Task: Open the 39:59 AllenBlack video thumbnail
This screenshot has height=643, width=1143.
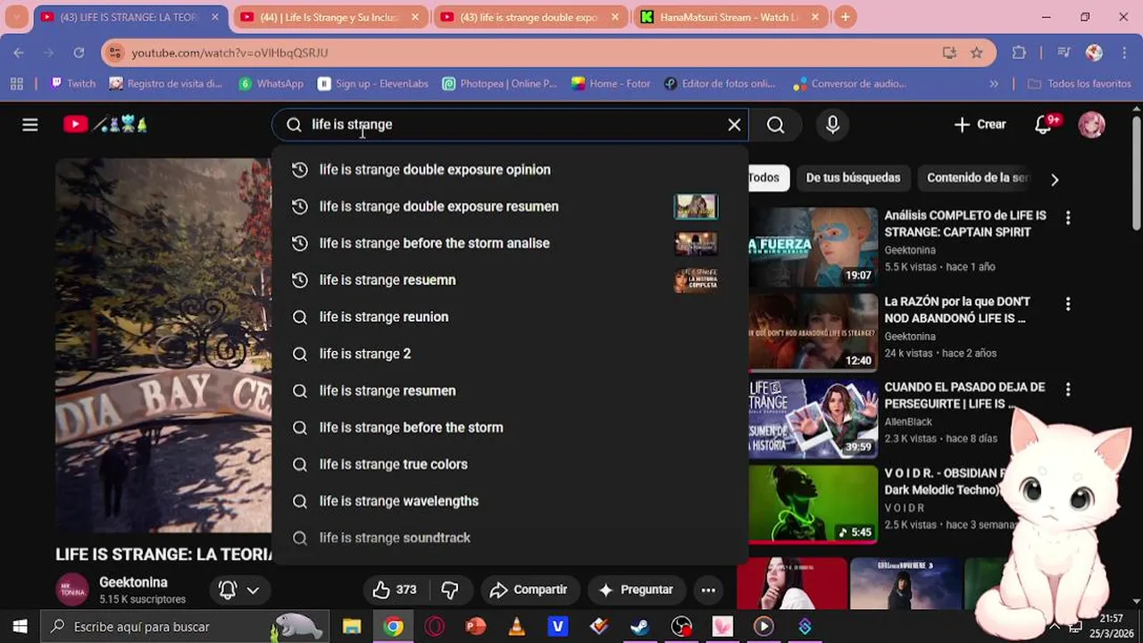Action: click(813, 418)
